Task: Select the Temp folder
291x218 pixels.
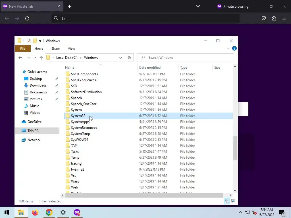Action: 75,157
